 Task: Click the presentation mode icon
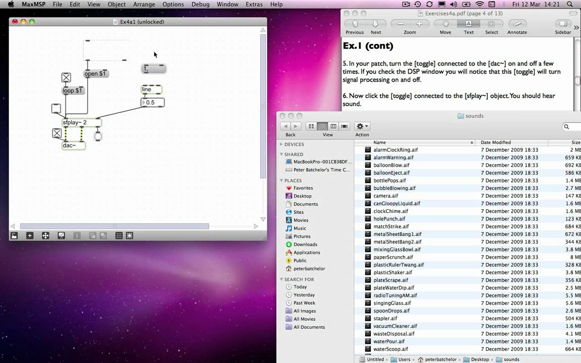[x=61, y=235]
